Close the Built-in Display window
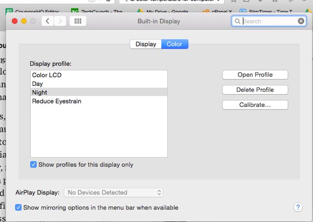Screen dimensions: 313x222 point(15,21)
